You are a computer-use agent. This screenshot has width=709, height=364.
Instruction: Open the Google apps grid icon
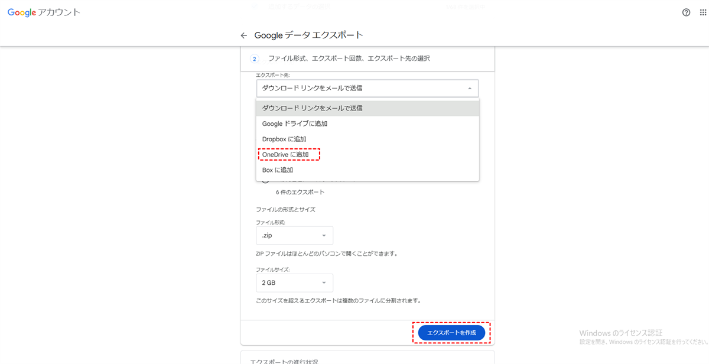tap(703, 12)
